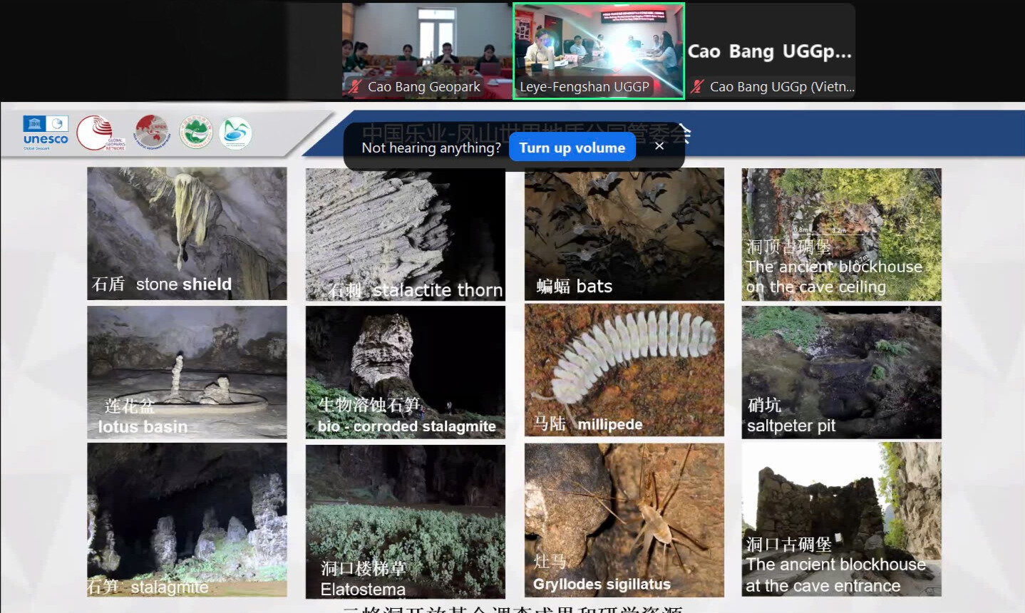This screenshot has height=613, width=1025.
Task: Click the 'millipede' caption
Action: 610,425
